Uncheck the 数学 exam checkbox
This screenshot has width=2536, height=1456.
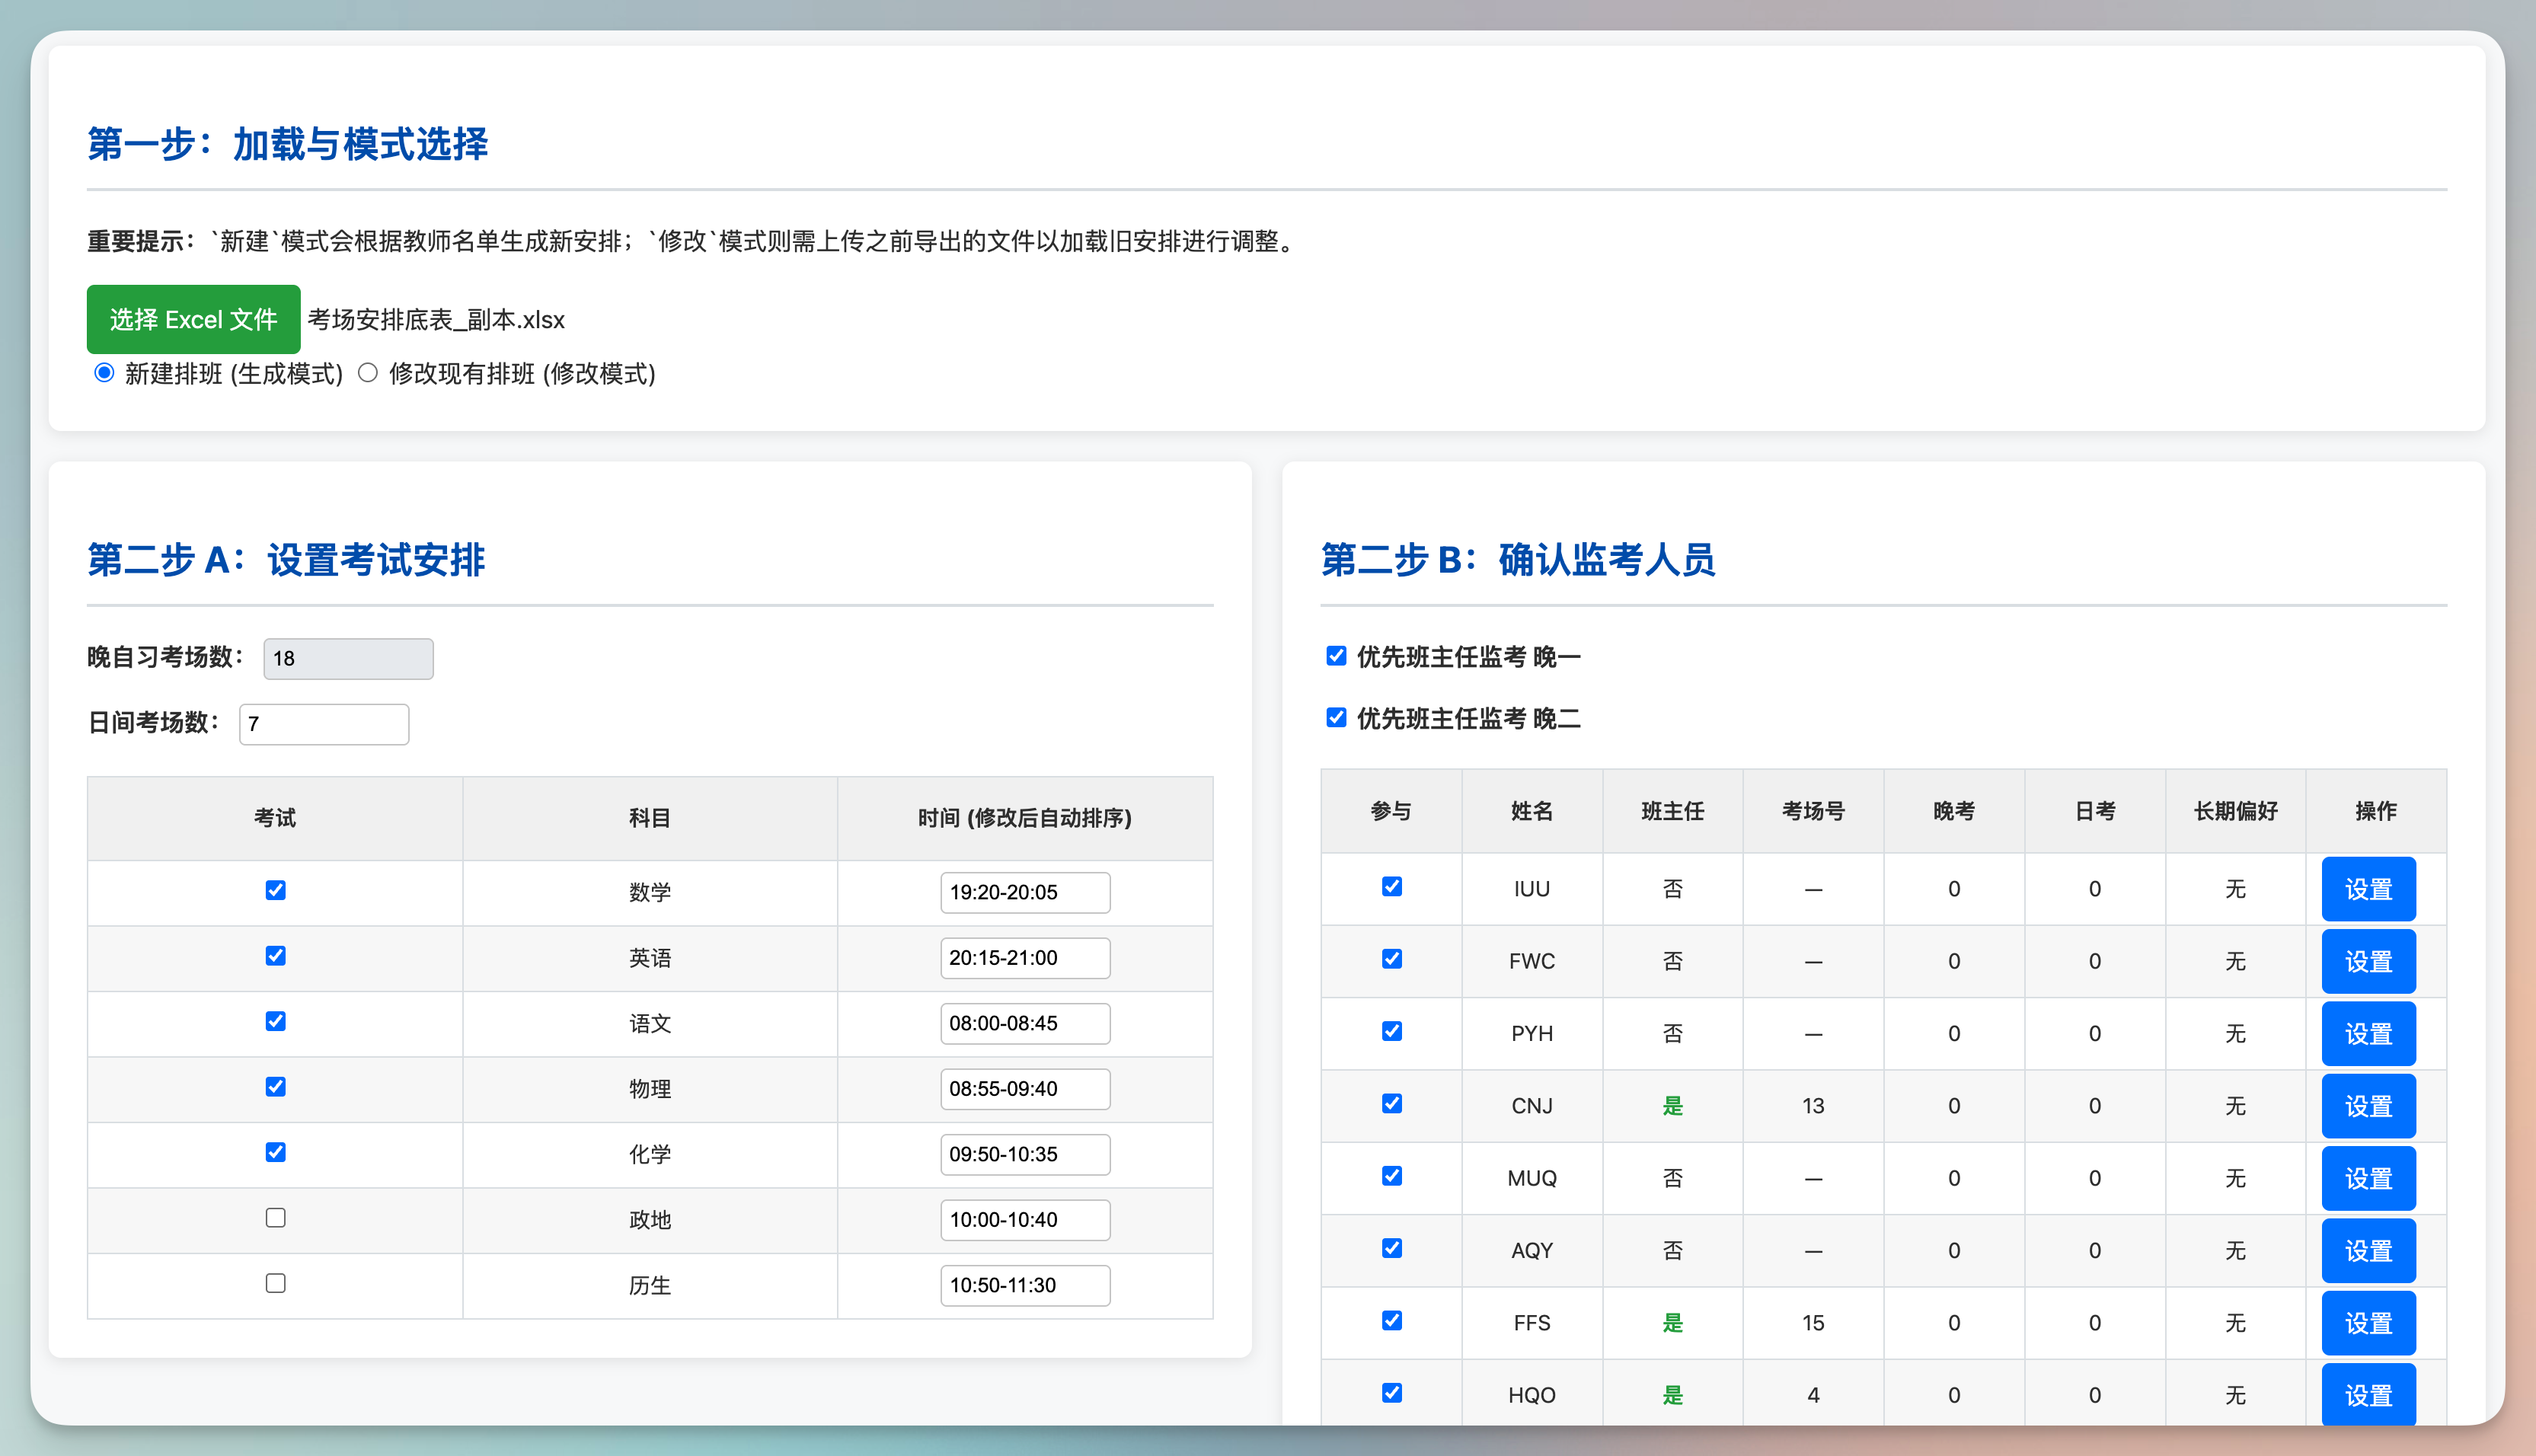pyautogui.click(x=276, y=890)
